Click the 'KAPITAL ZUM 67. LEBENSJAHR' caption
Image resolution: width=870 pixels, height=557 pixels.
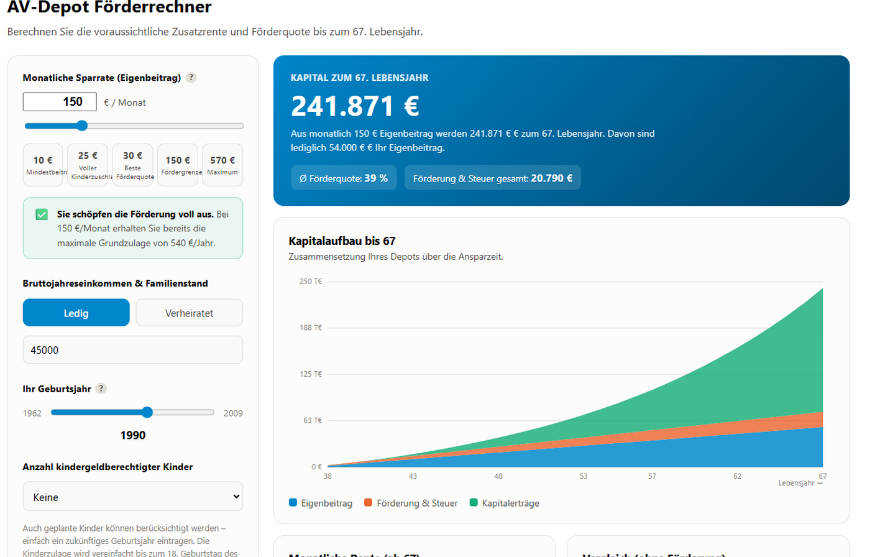[360, 78]
